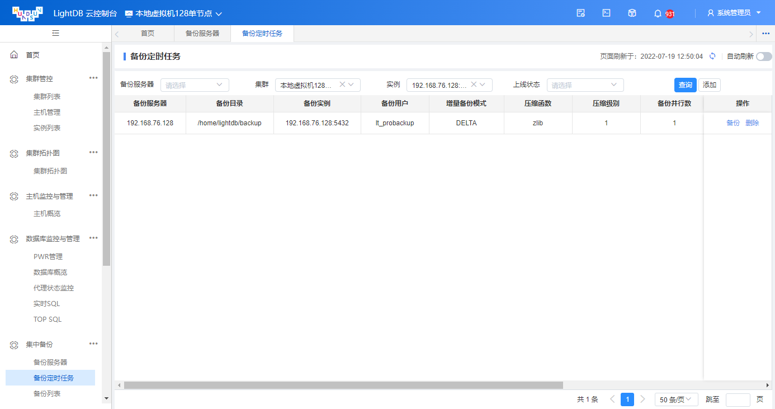The height and width of the screenshot is (409, 775).
Task: Click the 集群拓扑图 section hexagon icon
Action: pos(14,153)
